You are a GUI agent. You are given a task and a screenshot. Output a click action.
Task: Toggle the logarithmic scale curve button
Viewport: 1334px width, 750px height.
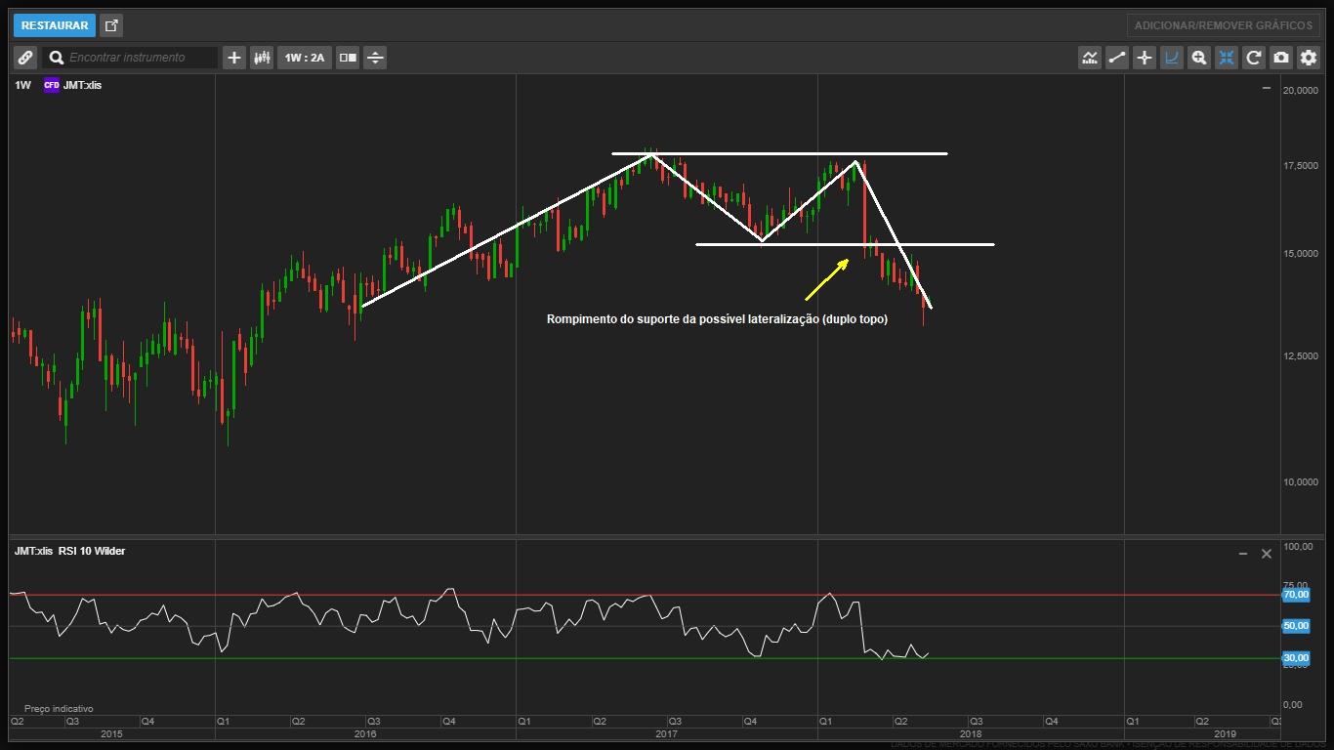tap(1172, 58)
